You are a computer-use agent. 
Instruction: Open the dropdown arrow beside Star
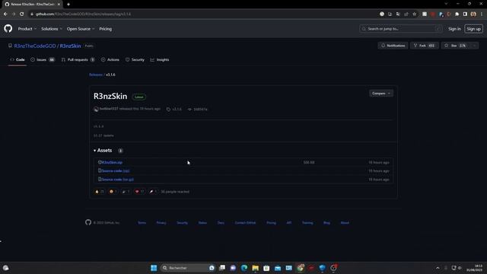point(474,46)
